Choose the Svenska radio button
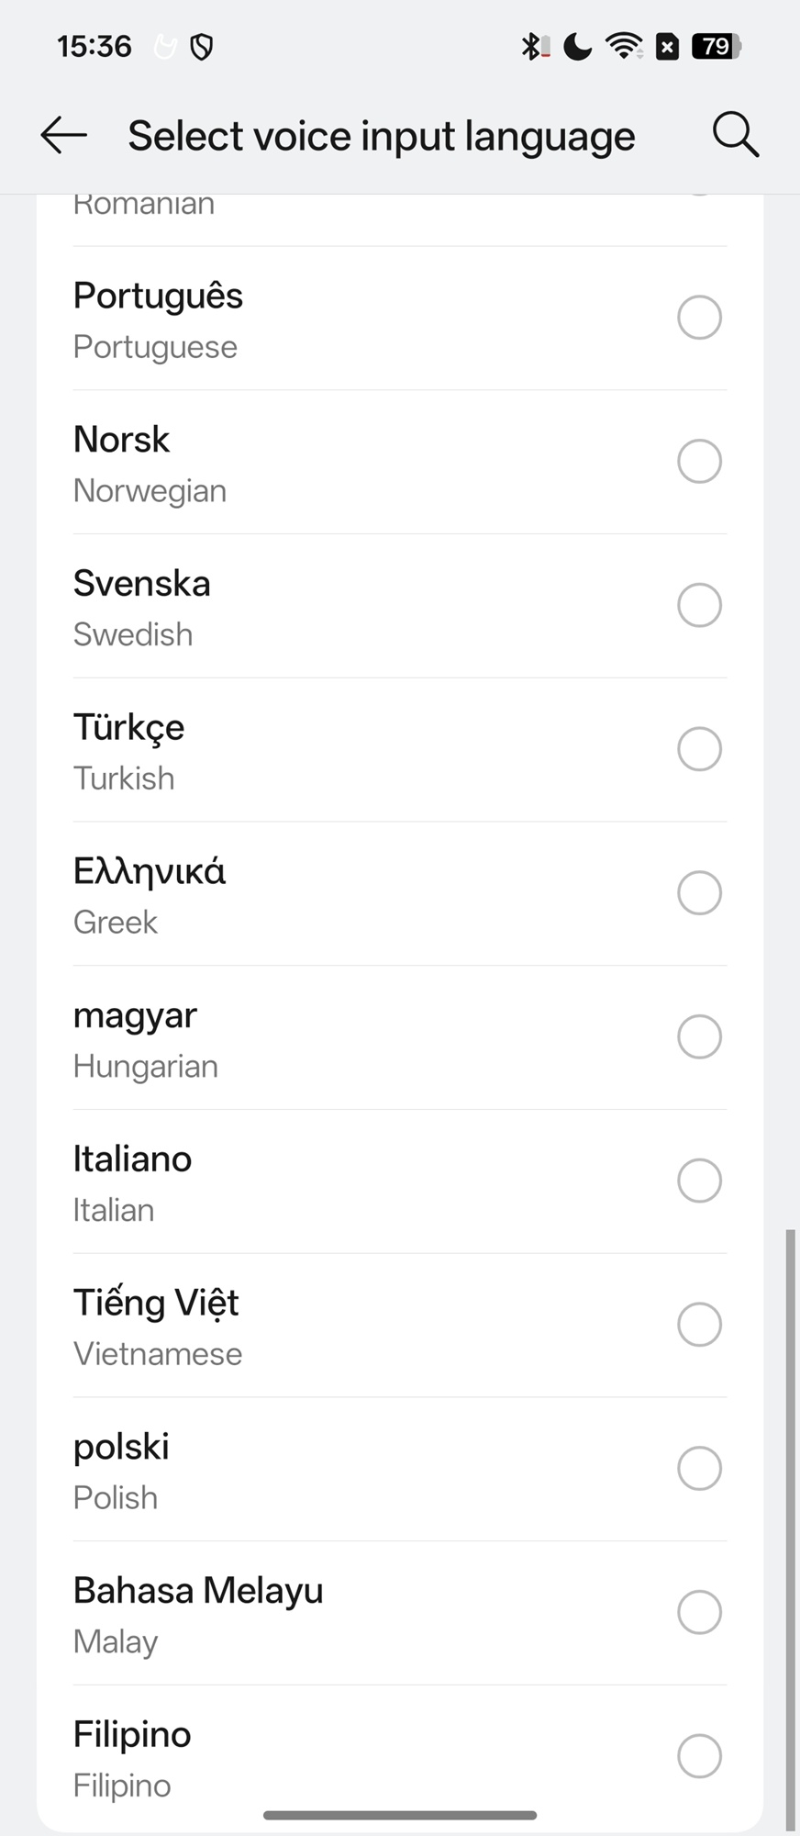800x1836 pixels. pos(699,606)
